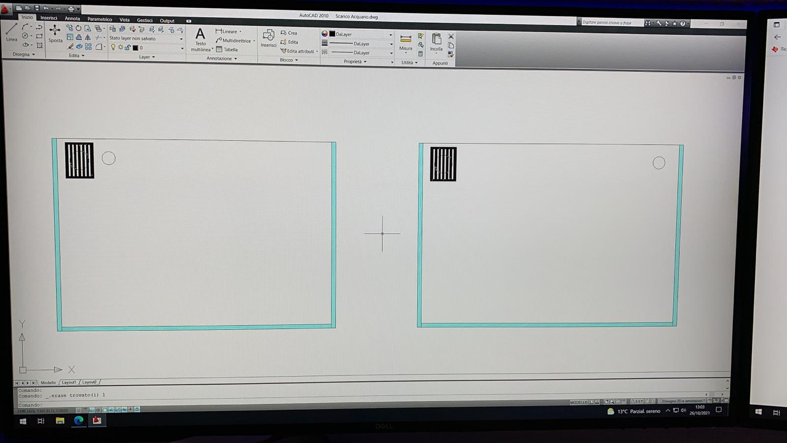Click the array tool in Edita panel

pos(88,46)
